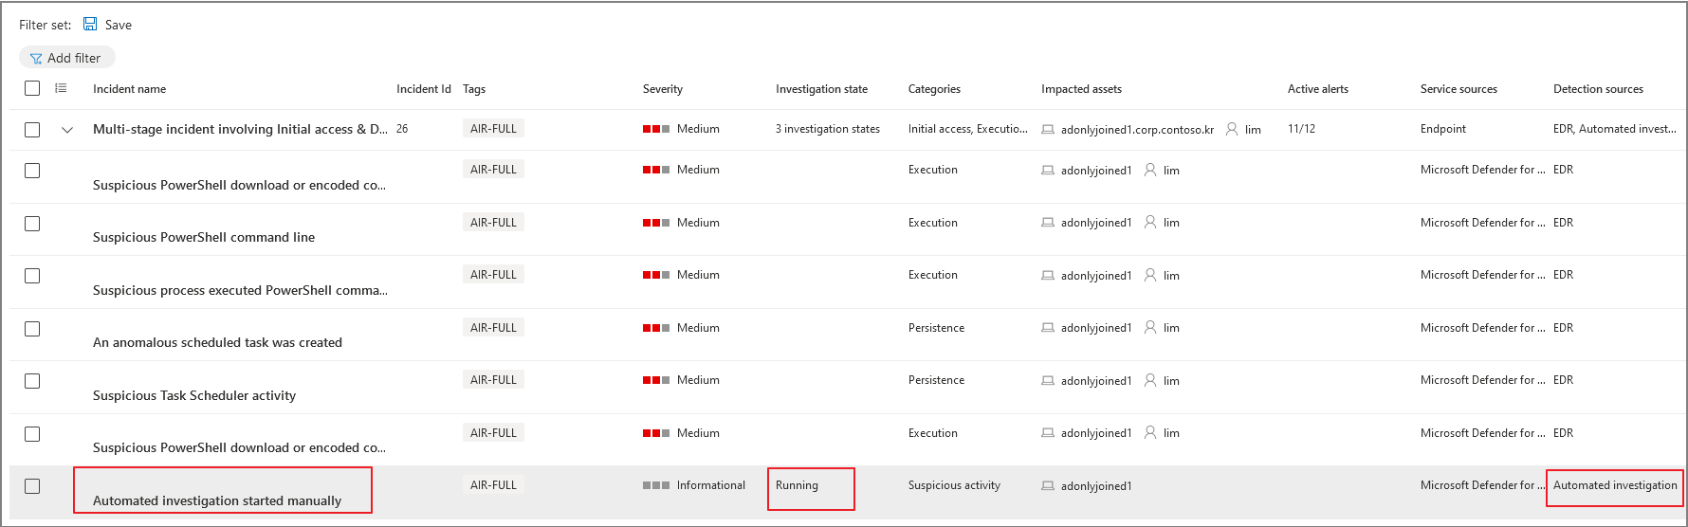
Task: Click Save next to Filter set
Action: pos(119,25)
